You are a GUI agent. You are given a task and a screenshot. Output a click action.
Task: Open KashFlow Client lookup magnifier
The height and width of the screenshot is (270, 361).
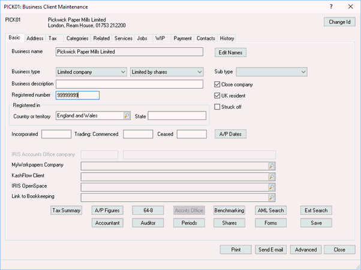coord(272,177)
